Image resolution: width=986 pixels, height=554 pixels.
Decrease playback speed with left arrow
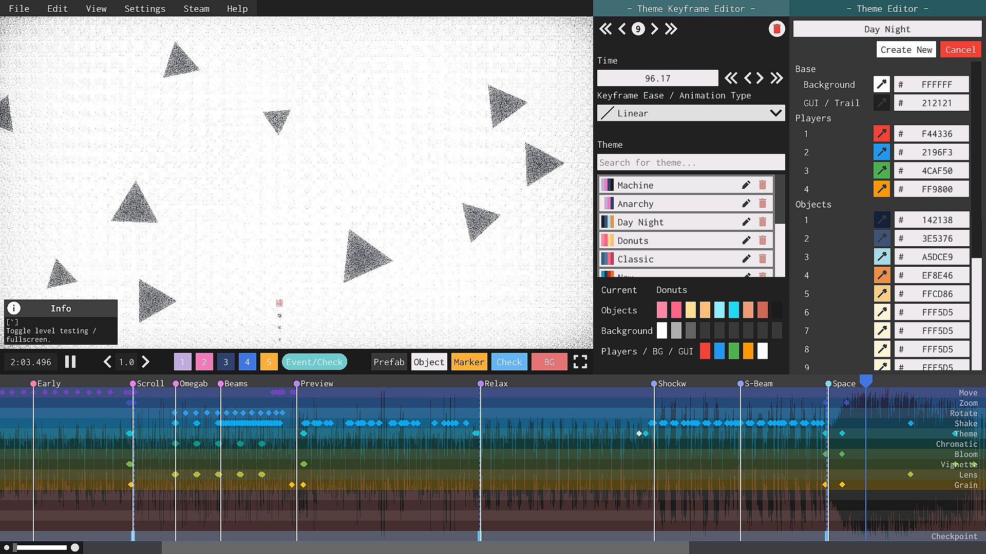click(107, 362)
